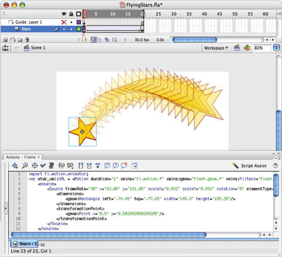Click the Auto format icon

[x=51, y=165]
